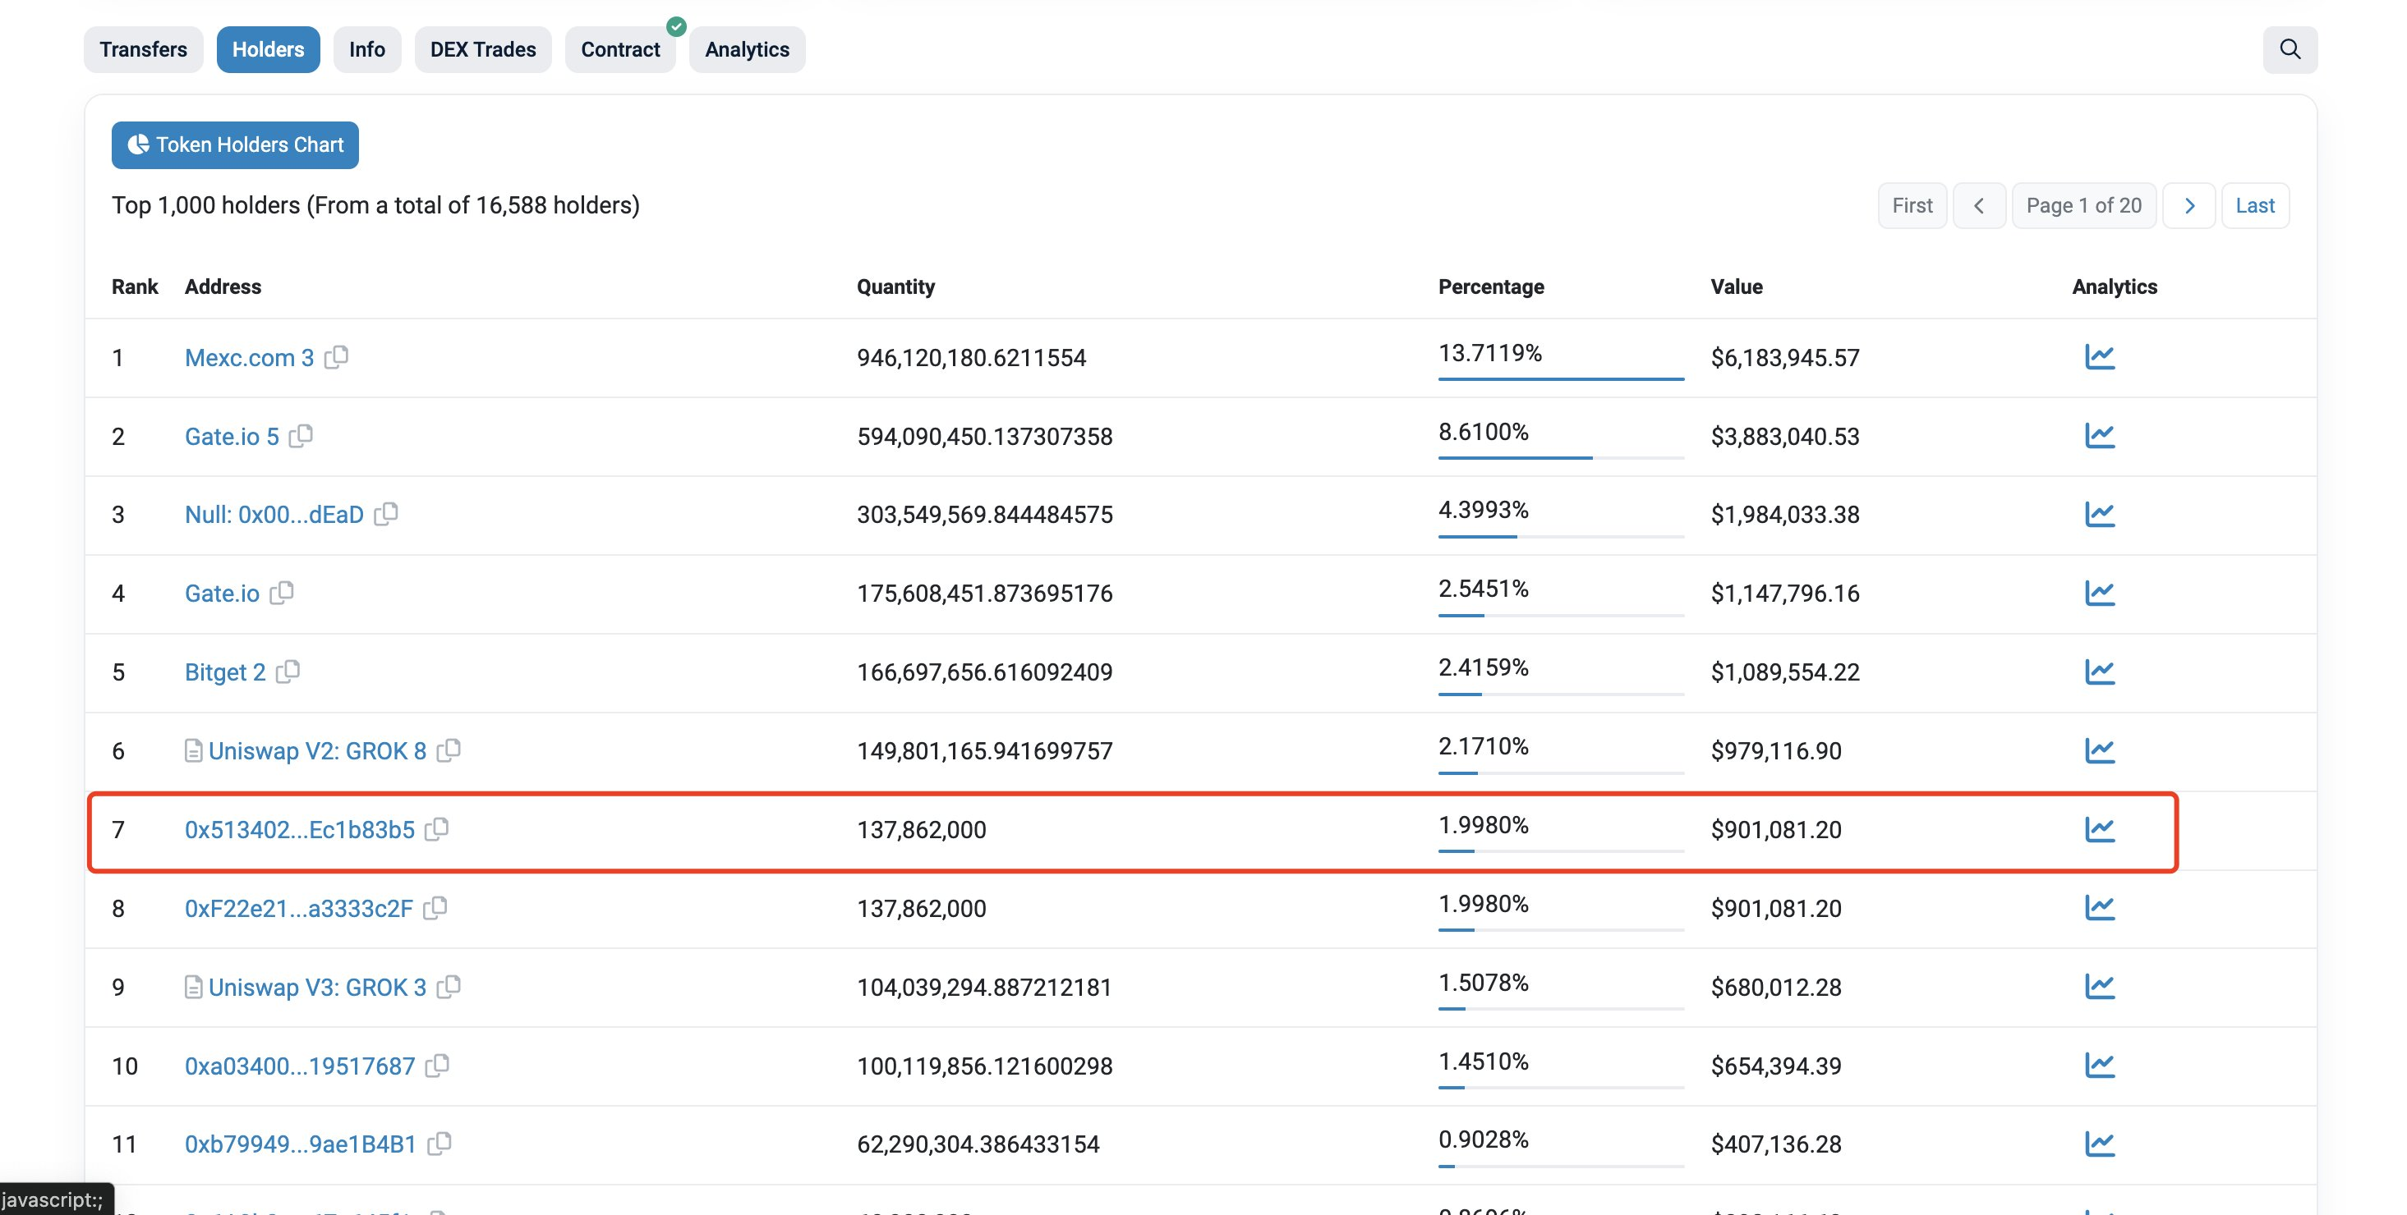This screenshot has height=1215, width=2407.
Task: Switch to the Analytics tab
Action: tap(747, 49)
